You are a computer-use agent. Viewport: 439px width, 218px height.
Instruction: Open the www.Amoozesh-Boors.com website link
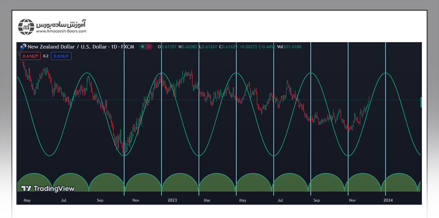tap(61, 32)
